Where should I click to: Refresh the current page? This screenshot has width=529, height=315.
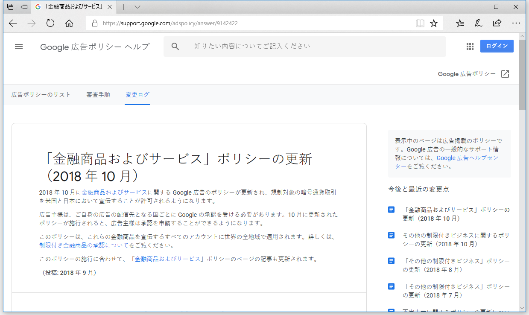point(50,23)
